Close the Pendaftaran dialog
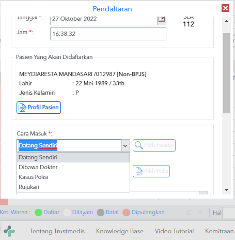Screen dimensions: 235x240 pos(225,8)
